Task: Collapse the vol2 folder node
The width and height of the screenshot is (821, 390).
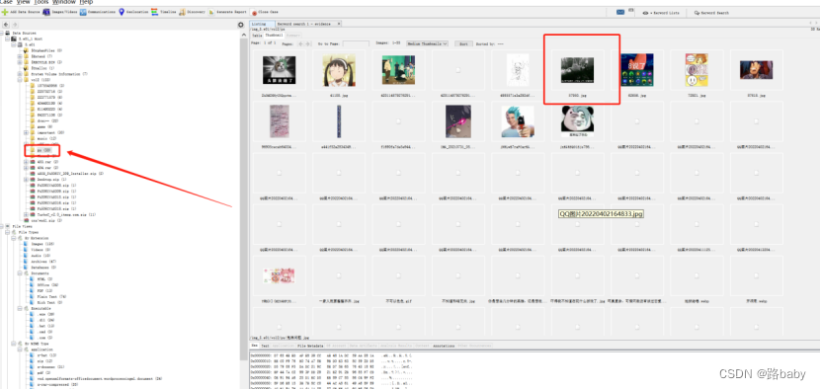Action: point(20,80)
